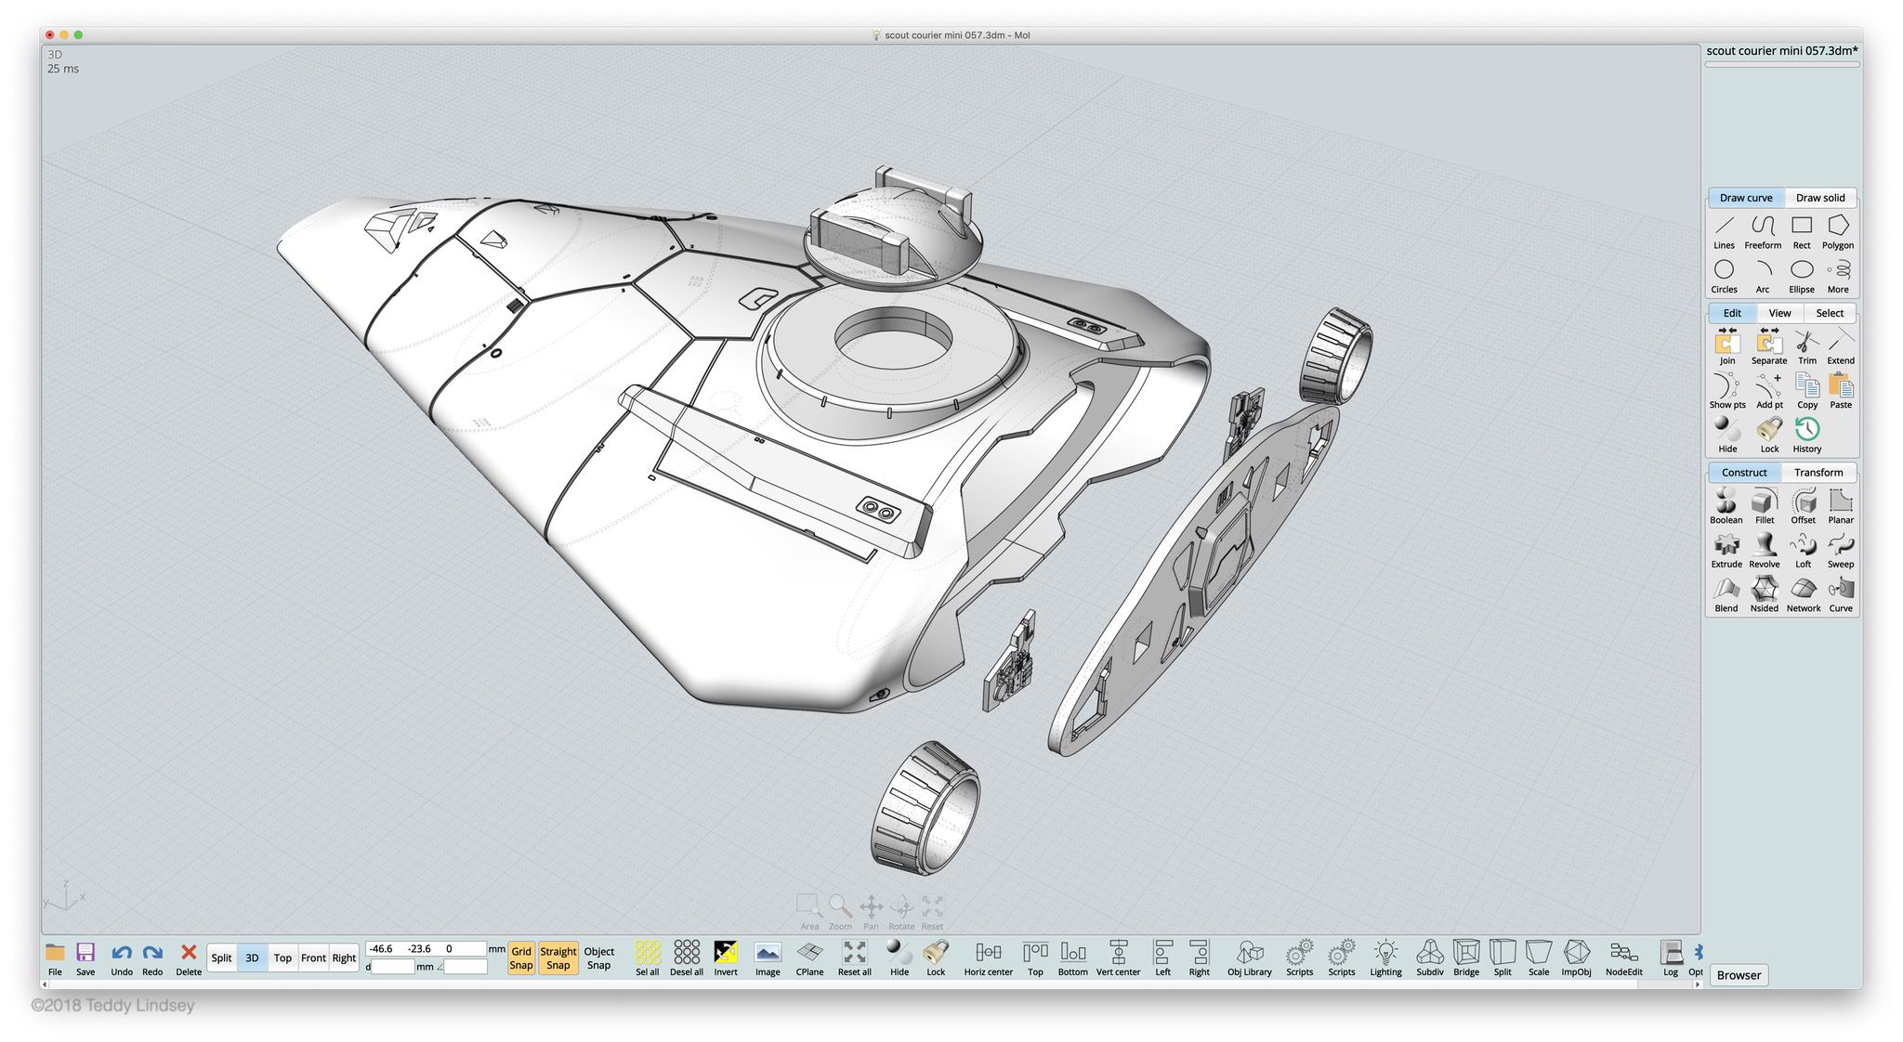This screenshot has width=1903, height=1042.
Task: Click the Invert selection icon
Action: [726, 958]
